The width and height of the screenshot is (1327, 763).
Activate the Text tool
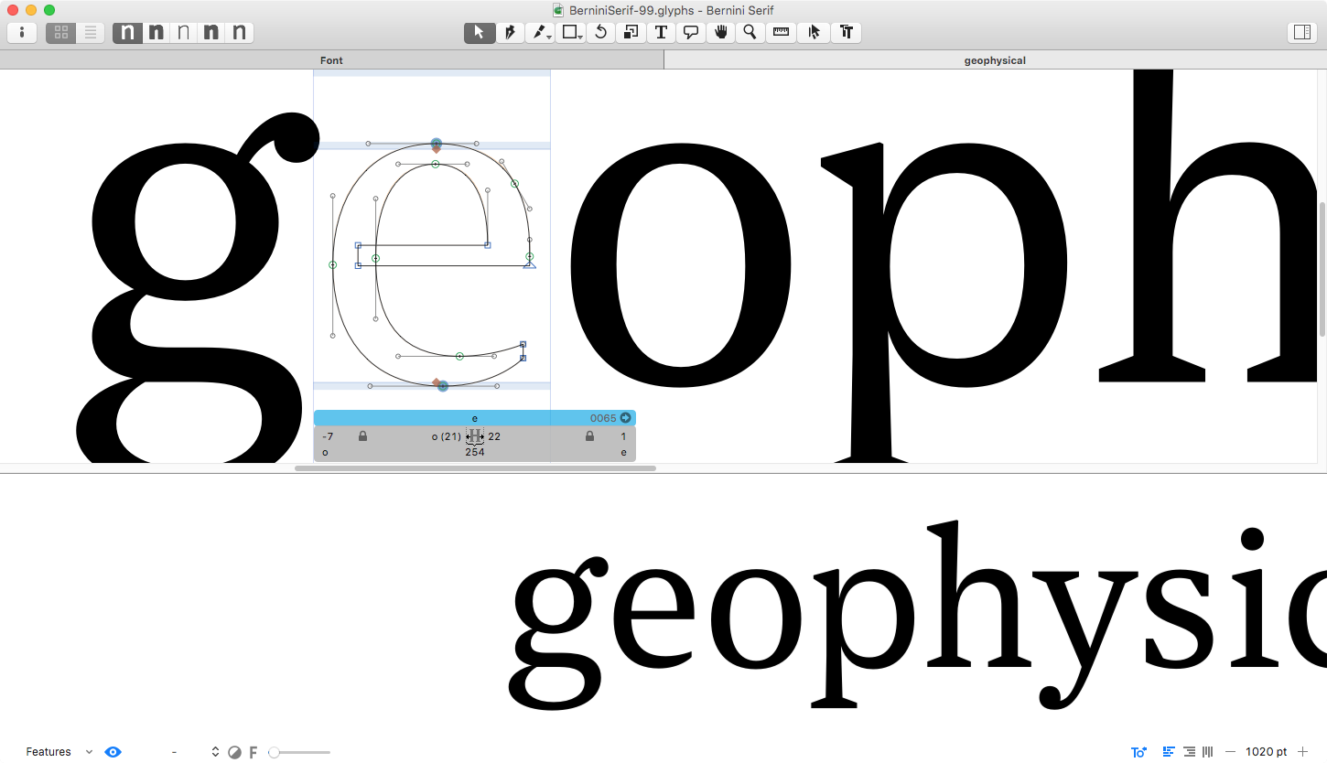(661, 33)
